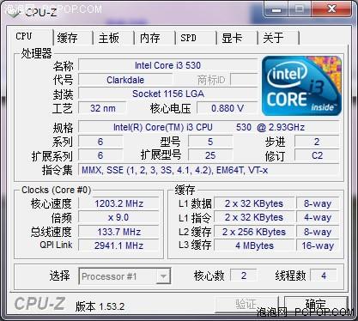Click the processor name field Intel Core i3 530
Screen dimensions: 358x321
coord(167,65)
